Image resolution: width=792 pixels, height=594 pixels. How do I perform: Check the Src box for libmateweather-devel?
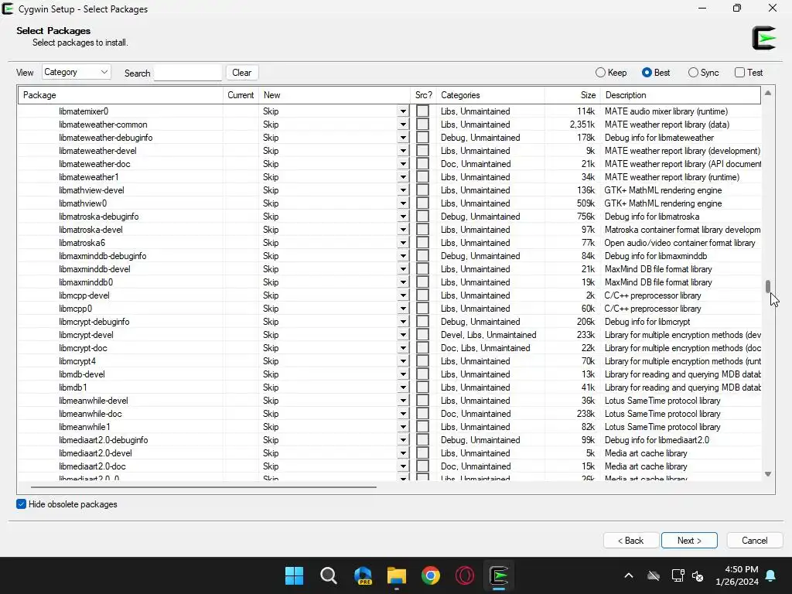(x=423, y=151)
